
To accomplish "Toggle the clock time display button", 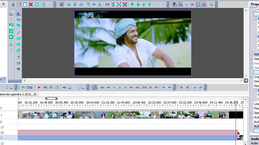I will pos(95,87).
